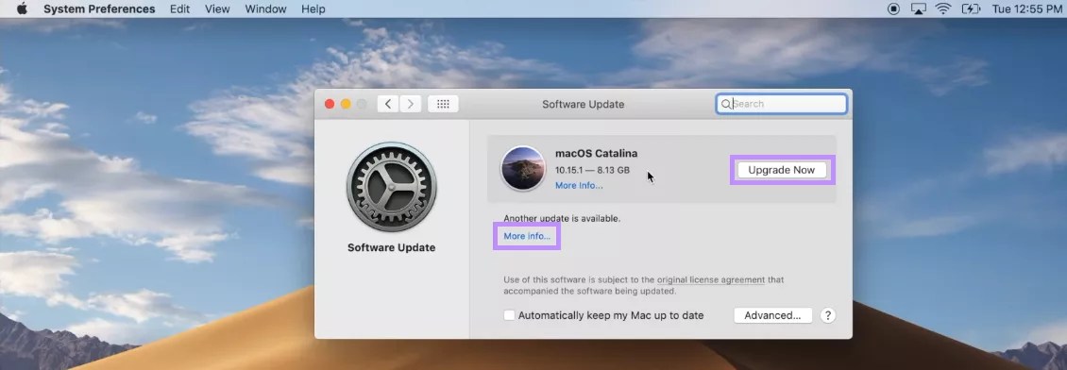Open the Advanced... options

click(772, 315)
